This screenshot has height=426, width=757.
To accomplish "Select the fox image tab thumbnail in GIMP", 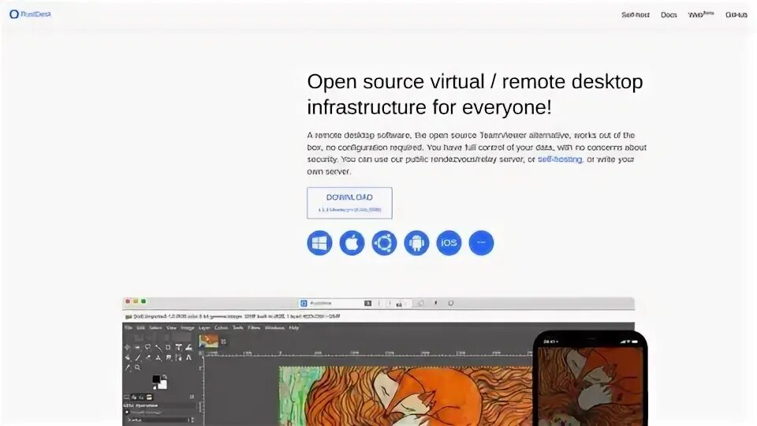I will (x=208, y=341).
